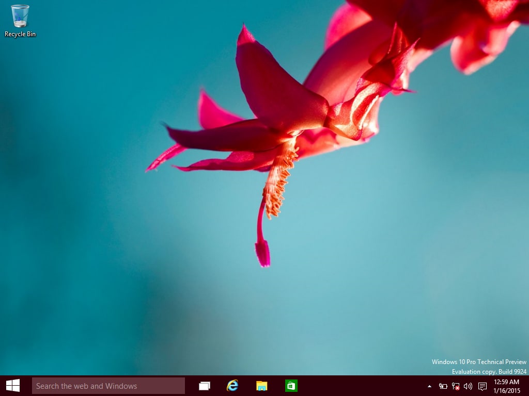Open the Start menu Windows logo
Viewport: 529px width, 396px height.
point(13,386)
